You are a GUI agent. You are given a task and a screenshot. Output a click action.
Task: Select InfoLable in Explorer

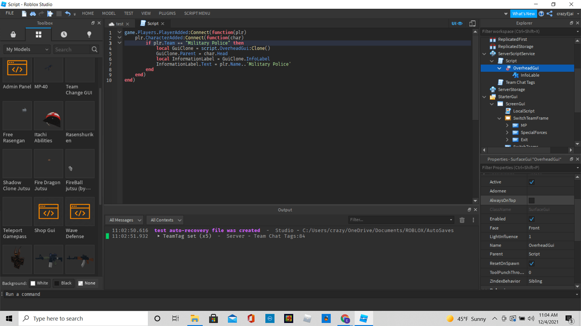click(530, 75)
